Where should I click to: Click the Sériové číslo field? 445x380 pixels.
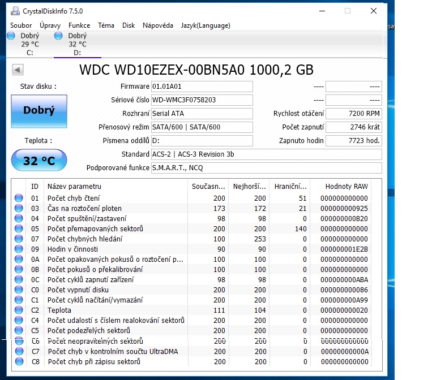(202, 100)
